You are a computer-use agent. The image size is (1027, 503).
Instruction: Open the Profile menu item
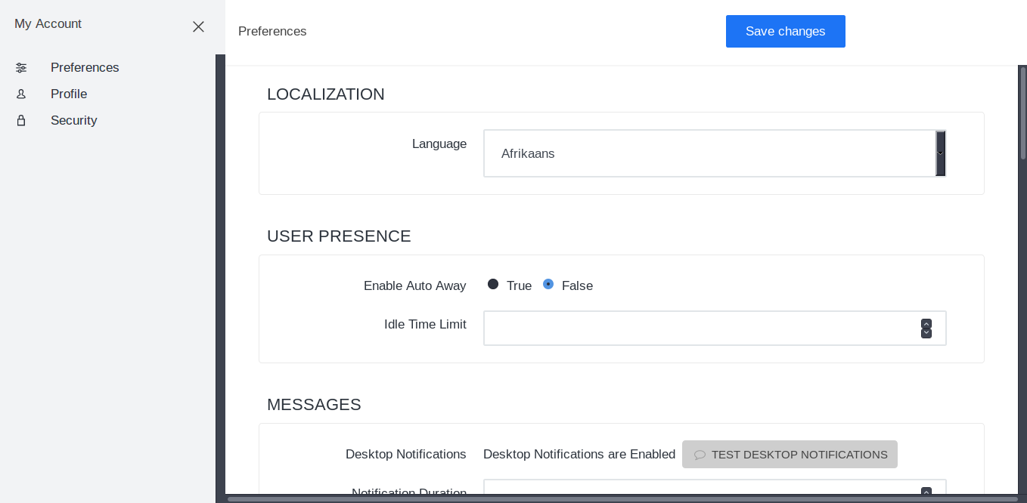(x=69, y=94)
